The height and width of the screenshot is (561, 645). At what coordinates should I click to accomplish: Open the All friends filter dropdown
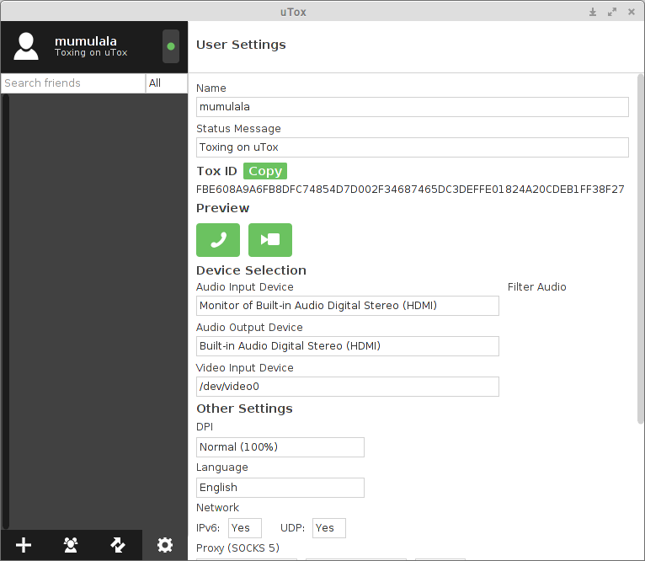click(167, 83)
